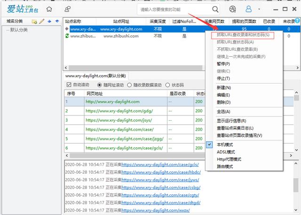The height and width of the screenshot is (215, 301).
Task: Open the user account icon
Action: tap(249, 9)
